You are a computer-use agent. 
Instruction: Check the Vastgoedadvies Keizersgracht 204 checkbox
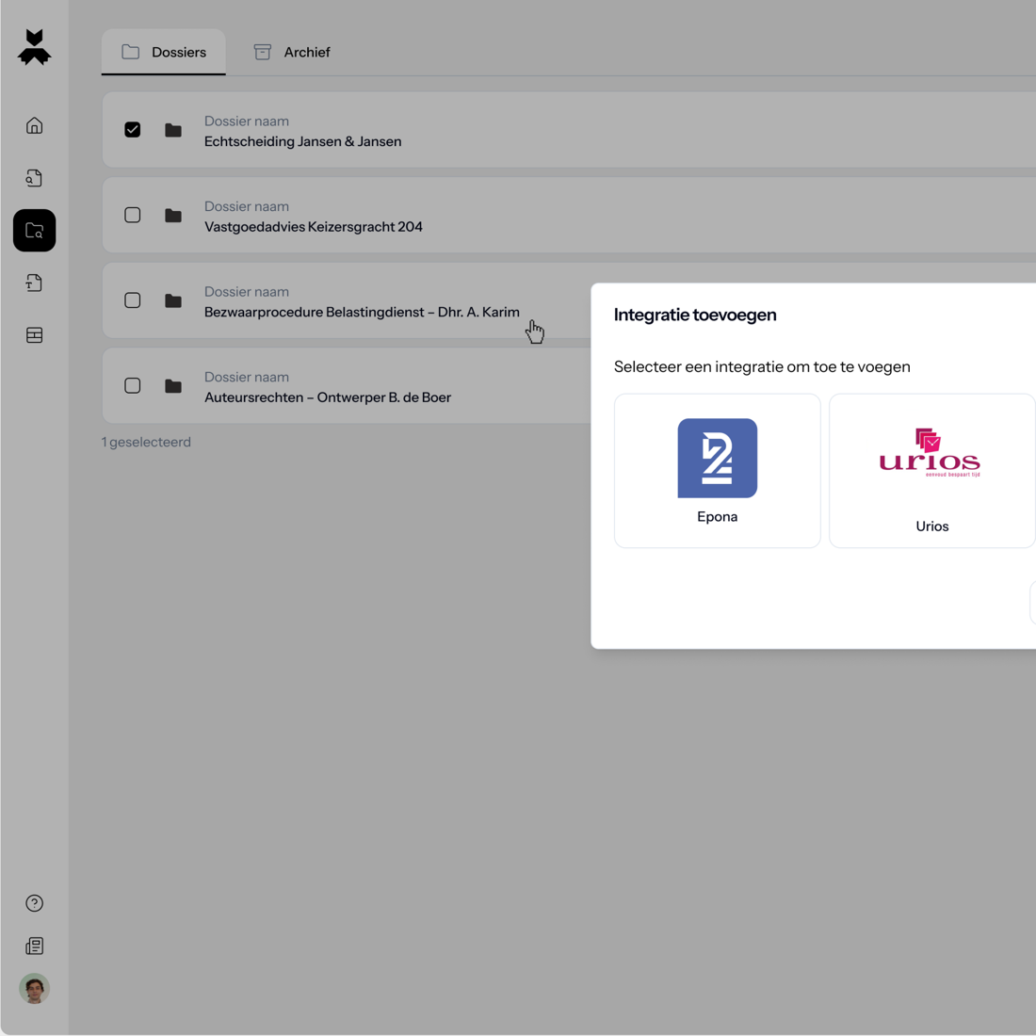pyautogui.click(x=132, y=215)
